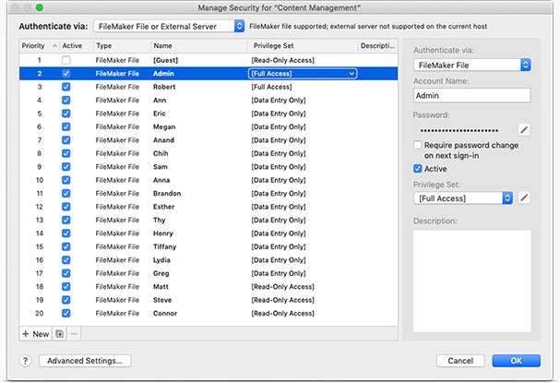Image resolution: width=560 pixels, height=383 pixels.
Task: Open help with the question mark icon
Action: click(26, 361)
